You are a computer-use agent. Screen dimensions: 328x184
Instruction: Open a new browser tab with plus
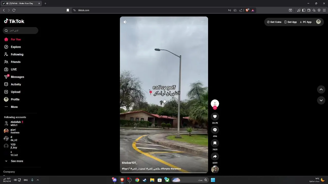pyautogui.click(x=45, y=3)
